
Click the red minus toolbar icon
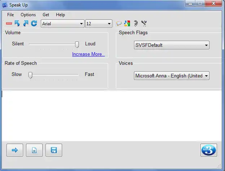[9, 23]
